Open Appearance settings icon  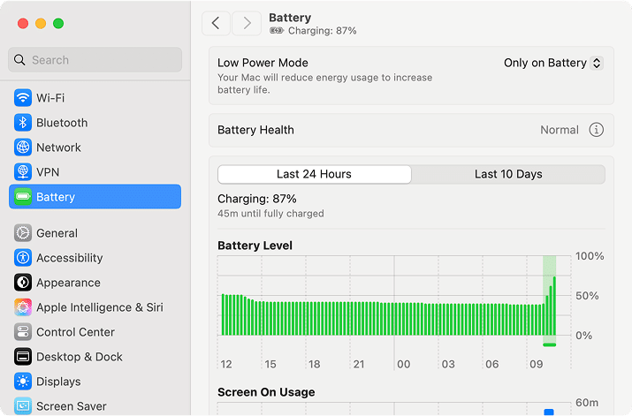coord(23,283)
